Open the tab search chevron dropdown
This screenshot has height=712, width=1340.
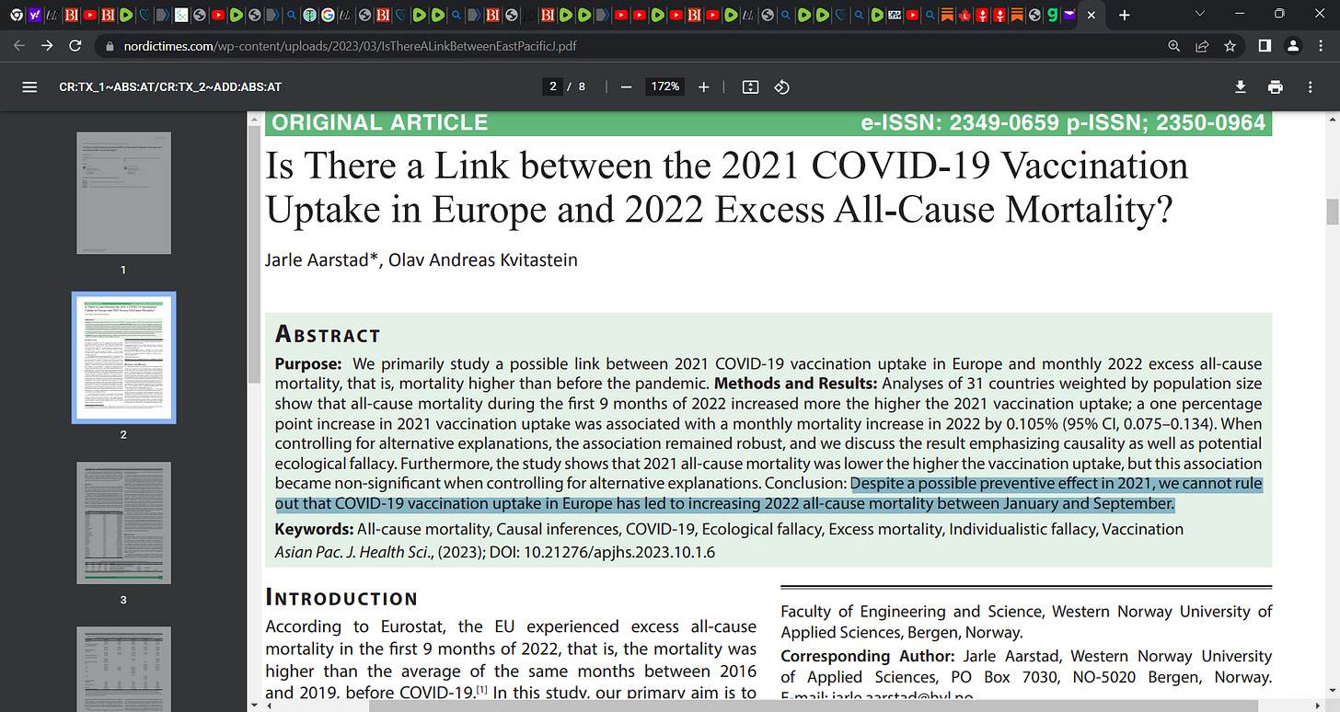click(1199, 15)
